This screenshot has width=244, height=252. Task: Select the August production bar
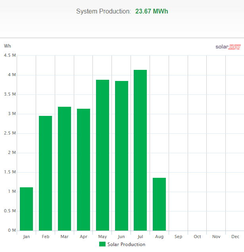pos(159,204)
